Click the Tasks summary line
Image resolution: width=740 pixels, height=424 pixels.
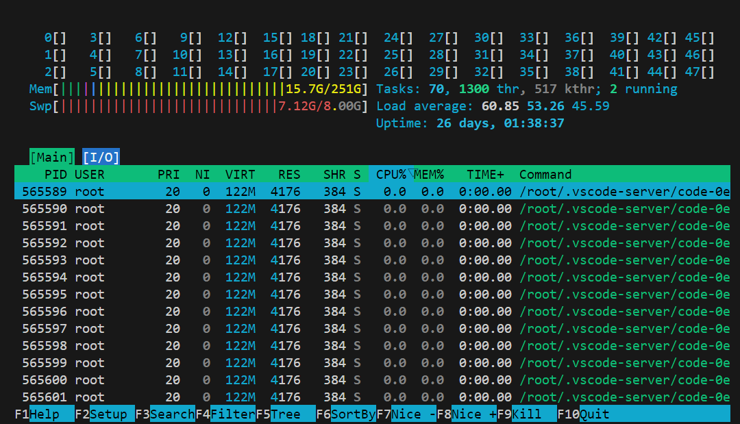tap(527, 88)
